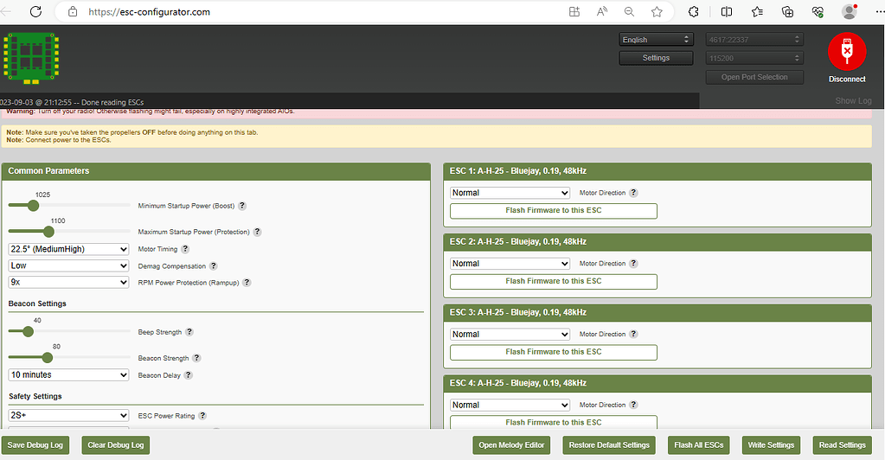Open the Beacon Delay dropdown
Screen dimensions: 885x460
(69, 375)
